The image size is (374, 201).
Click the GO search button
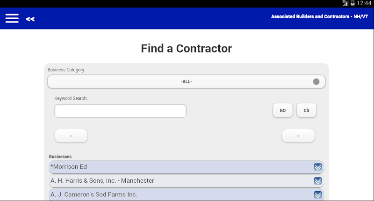click(283, 110)
